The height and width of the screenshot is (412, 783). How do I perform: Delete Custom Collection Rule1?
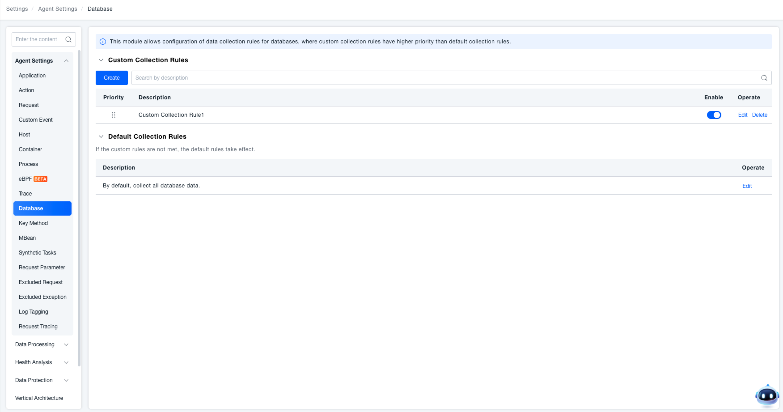[x=759, y=115]
